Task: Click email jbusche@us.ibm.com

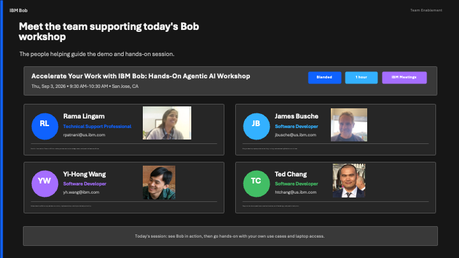Action: [x=295, y=135]
